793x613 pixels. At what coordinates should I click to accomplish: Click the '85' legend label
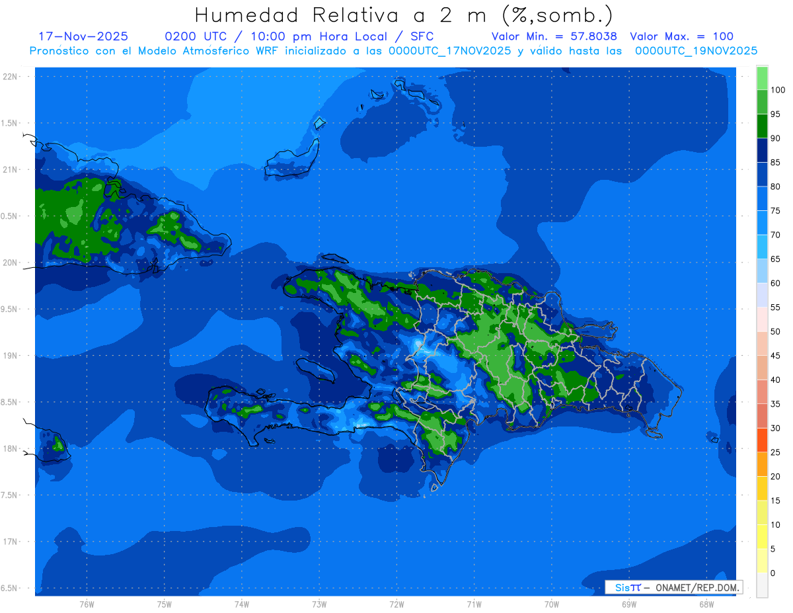click(x=775, y=163)
